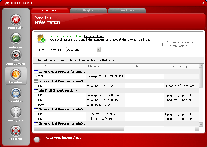
Task: Click the horizontal scrollbar thumb
Action: coord(81,129)
